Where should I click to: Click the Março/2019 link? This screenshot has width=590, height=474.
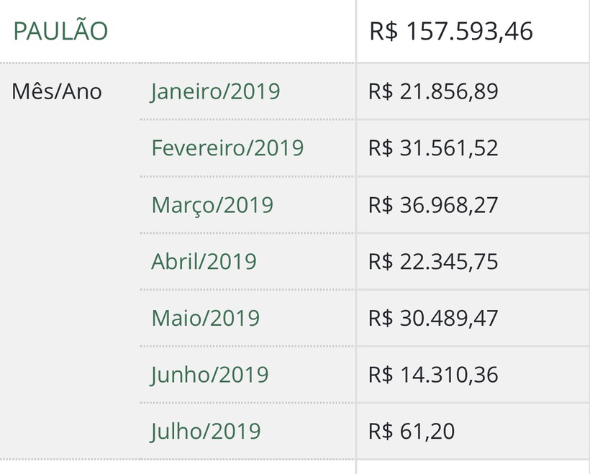click(212, 205)
